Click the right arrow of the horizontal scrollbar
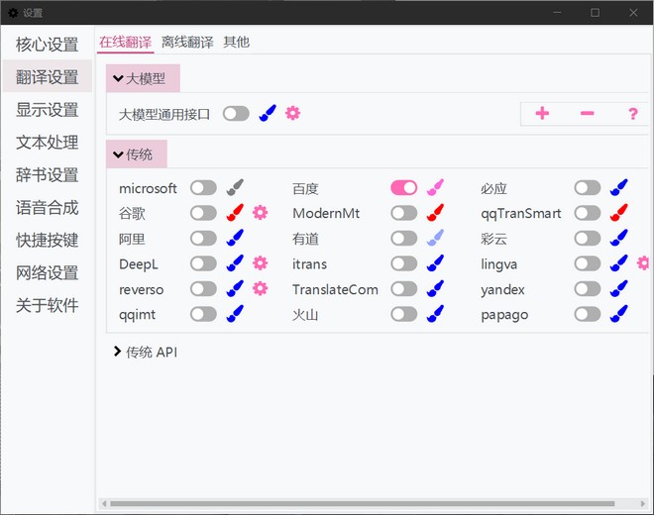The image size is (654, 515). [643, 503]
